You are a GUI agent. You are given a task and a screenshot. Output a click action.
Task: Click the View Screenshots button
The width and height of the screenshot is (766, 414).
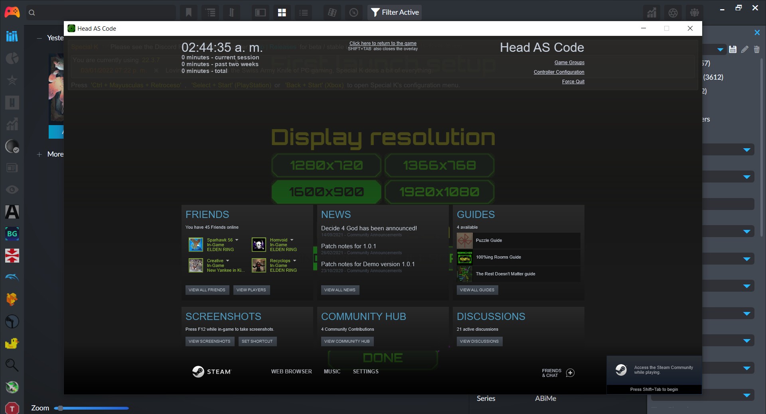coord(209,341)
